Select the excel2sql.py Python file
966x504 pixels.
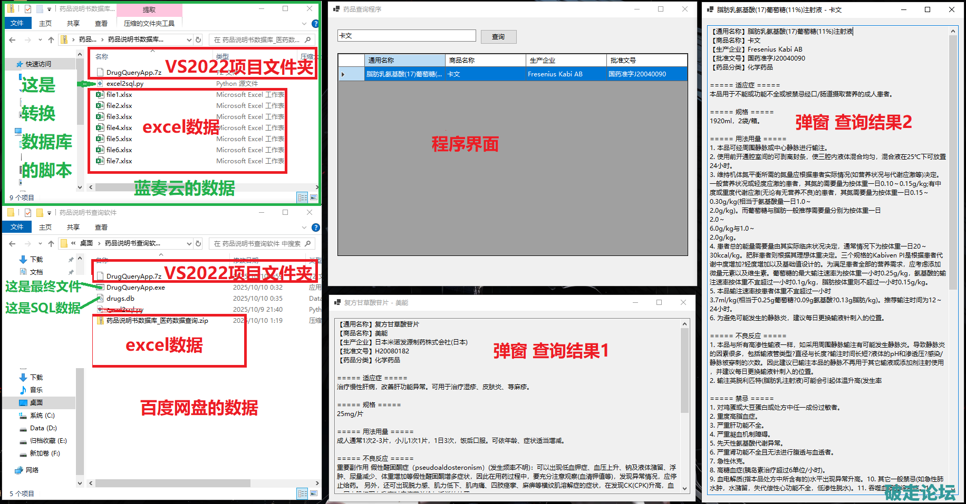(125, 83)
